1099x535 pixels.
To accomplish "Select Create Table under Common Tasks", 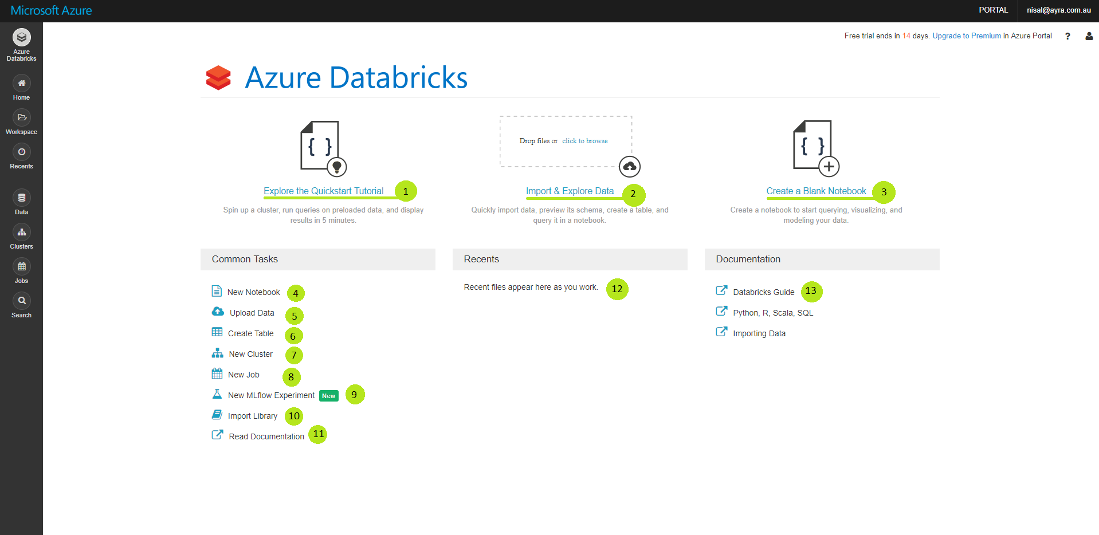I will [251, 333].
